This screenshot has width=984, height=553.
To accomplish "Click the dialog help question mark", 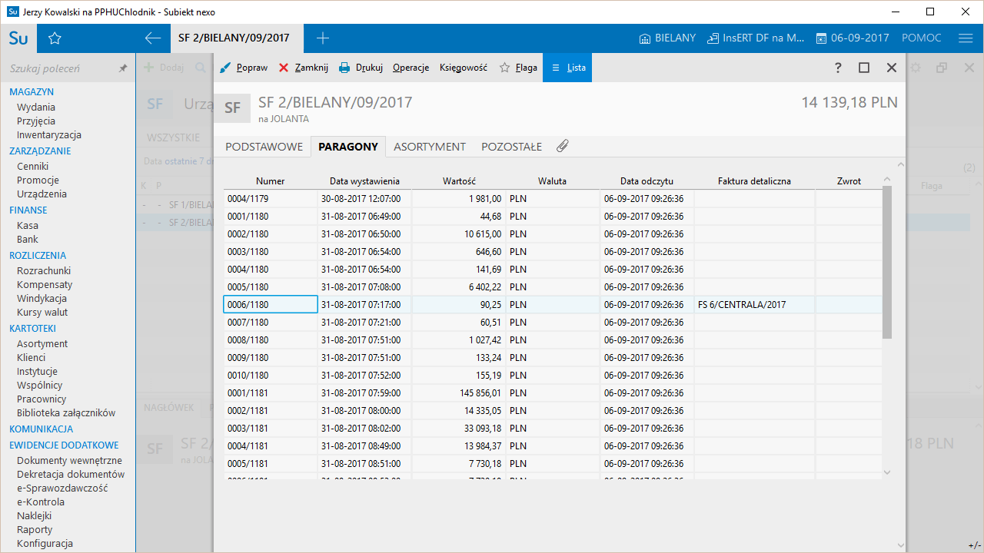I will pyautogui.click(x=838, y=68).
